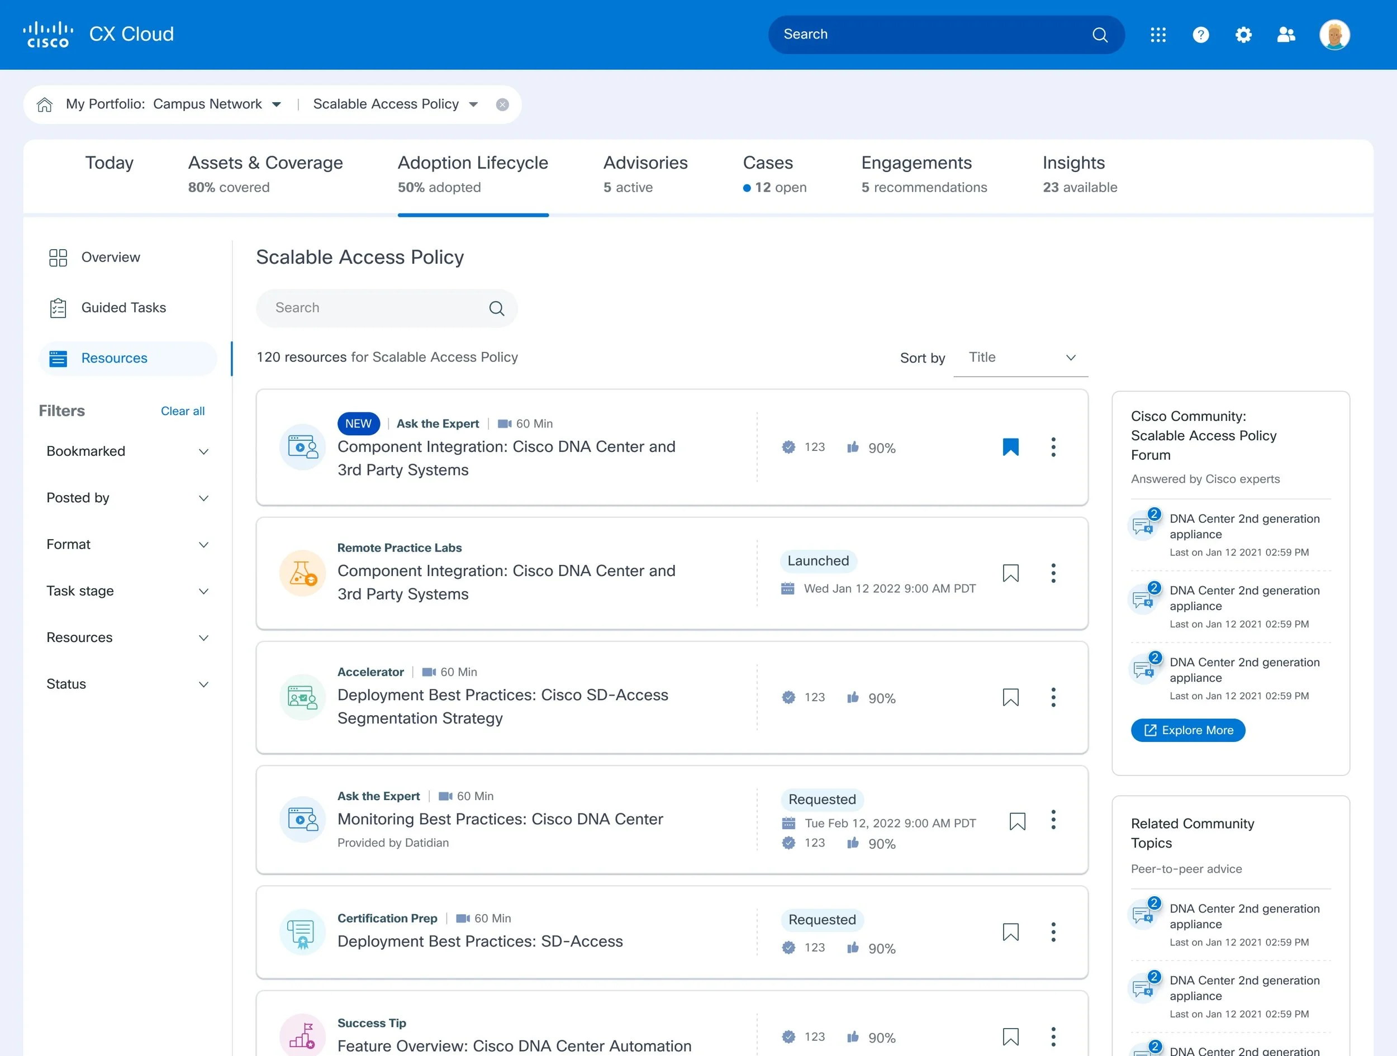
Task: Open user avatar profile menu
Action: coord(1334,35)
